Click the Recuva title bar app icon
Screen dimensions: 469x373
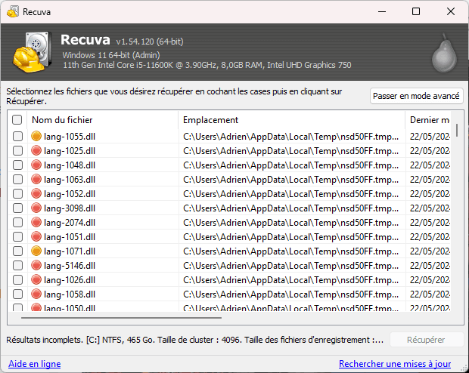[x=13, y=11]
